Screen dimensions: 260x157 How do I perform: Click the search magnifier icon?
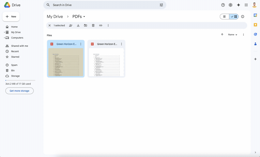[48, 5]
